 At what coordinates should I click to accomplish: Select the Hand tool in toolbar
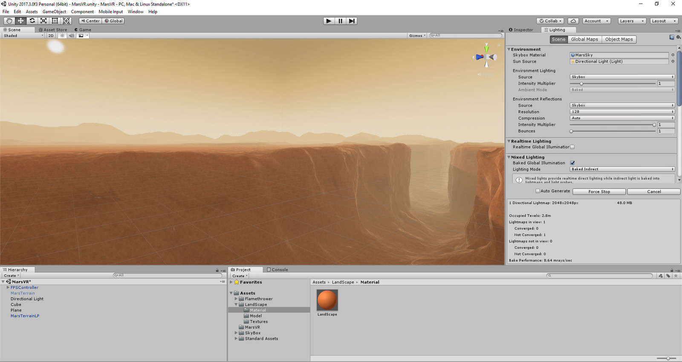click(x=9, y=21)
